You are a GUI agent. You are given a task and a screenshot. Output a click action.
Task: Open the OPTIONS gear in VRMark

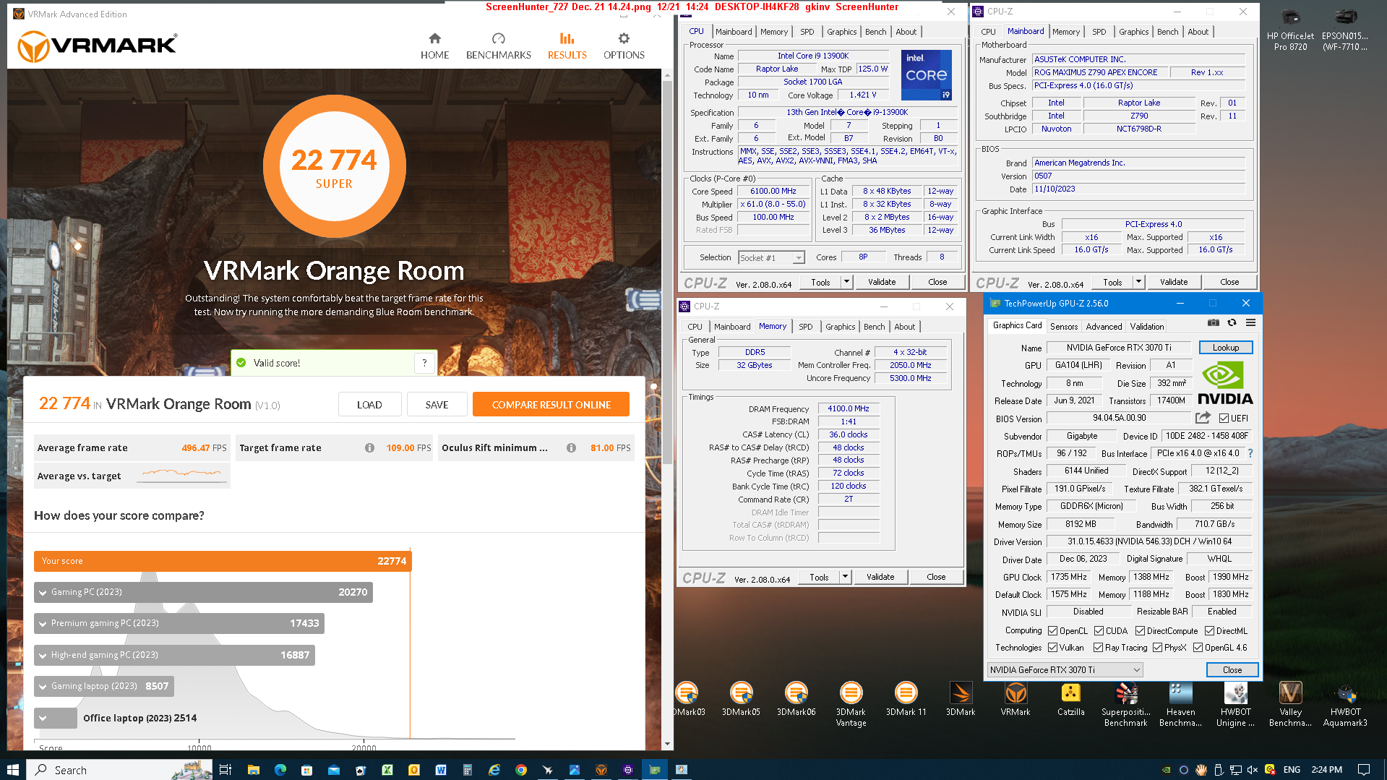pos(624,46)
